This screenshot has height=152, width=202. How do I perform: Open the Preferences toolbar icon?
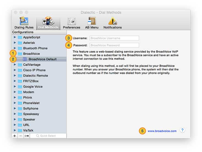pyautogui.click(x=72, y=21)
